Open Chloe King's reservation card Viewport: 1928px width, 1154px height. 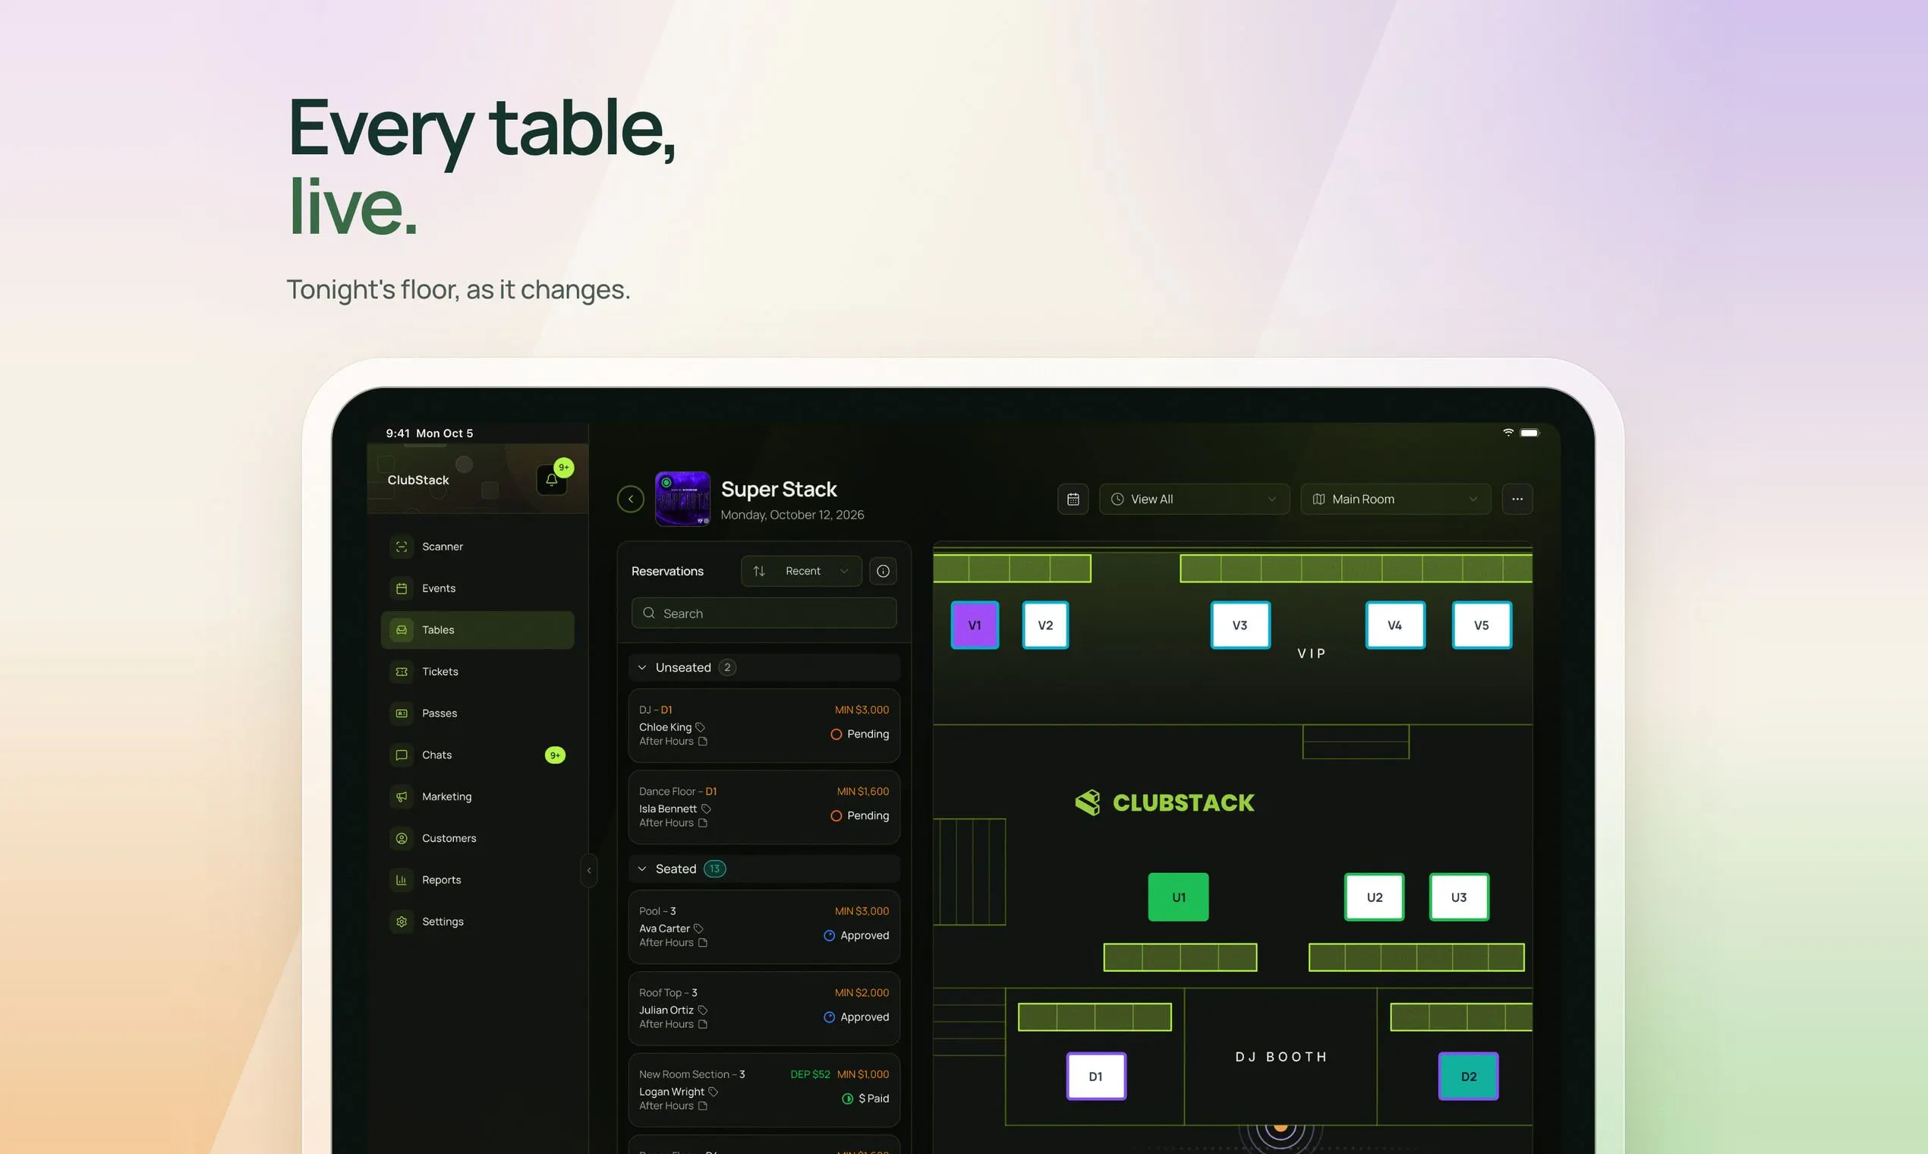[764, 725]
